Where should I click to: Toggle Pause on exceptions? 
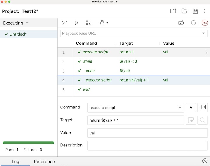pyautogui.click(x=193, y=23)
